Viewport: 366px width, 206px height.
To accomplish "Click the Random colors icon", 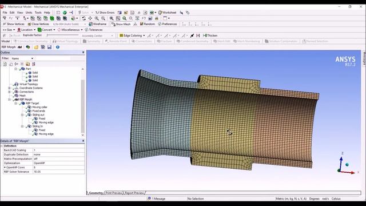I will (148, 24).
